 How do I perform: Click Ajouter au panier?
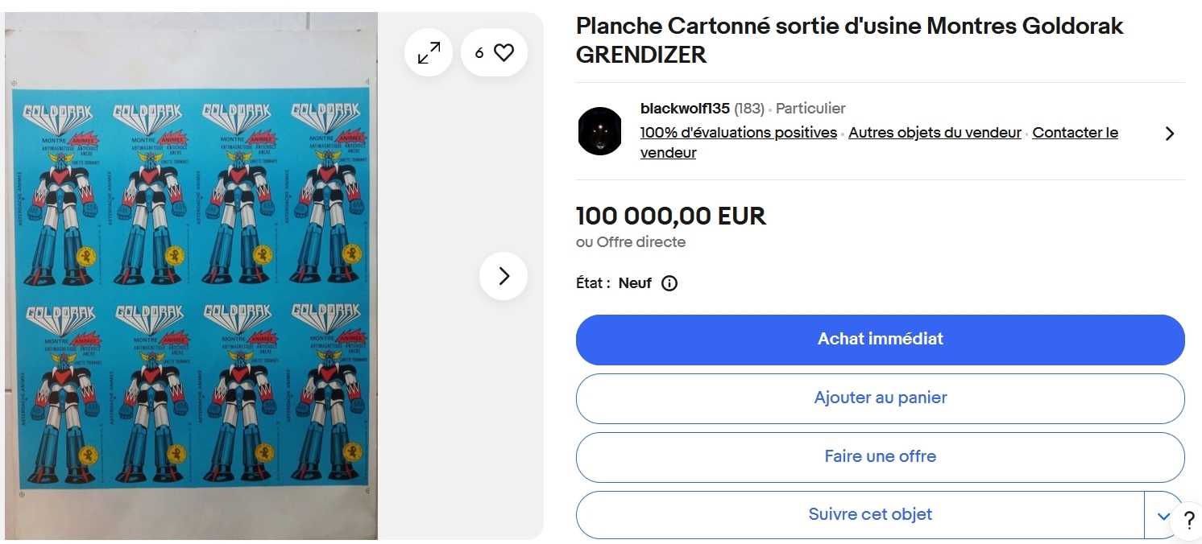(880, 398)
